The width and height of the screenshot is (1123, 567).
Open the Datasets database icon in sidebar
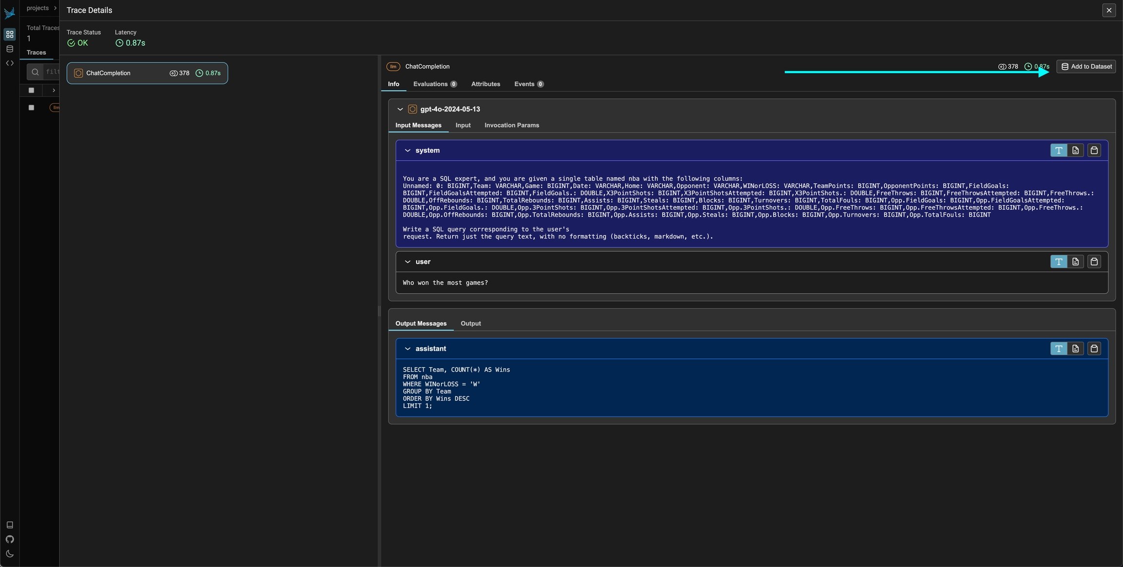(9, 49)
